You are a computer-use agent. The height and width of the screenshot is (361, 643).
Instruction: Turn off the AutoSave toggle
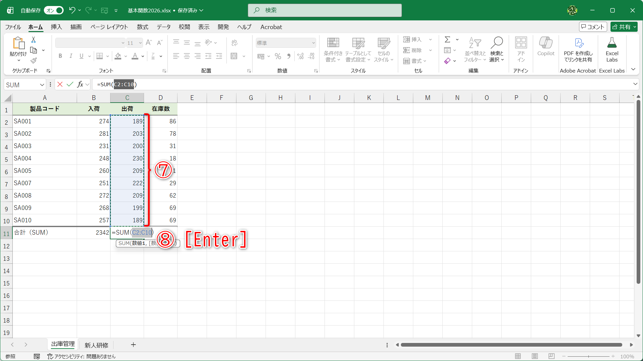coord(54,10)
